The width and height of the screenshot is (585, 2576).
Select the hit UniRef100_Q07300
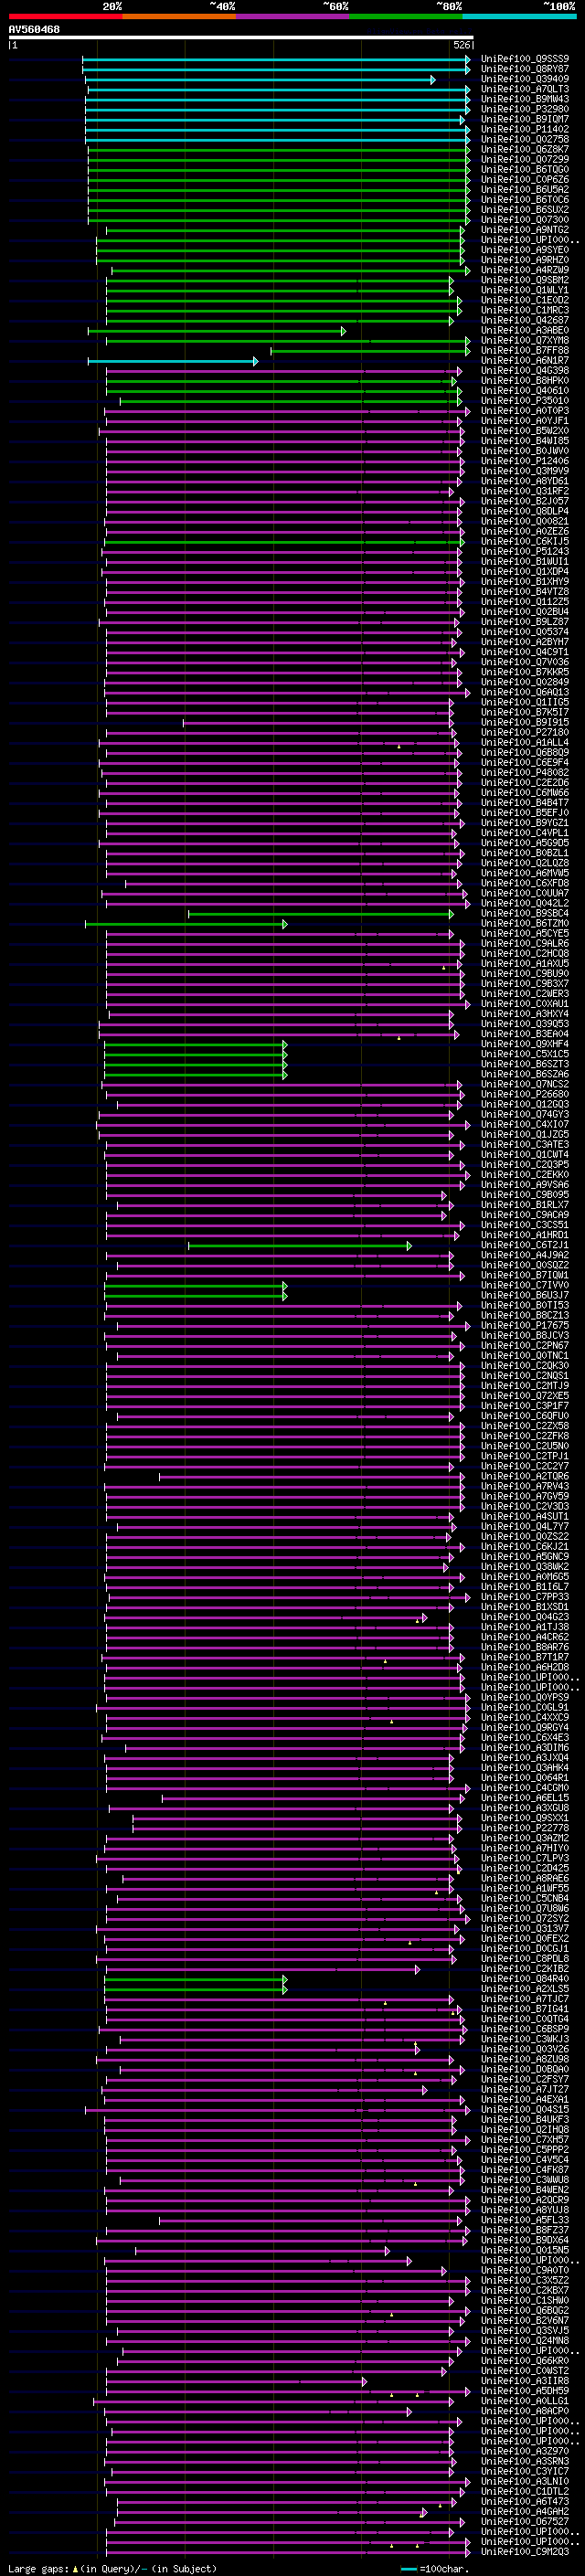pyautogui.click(x=525, y=220)
